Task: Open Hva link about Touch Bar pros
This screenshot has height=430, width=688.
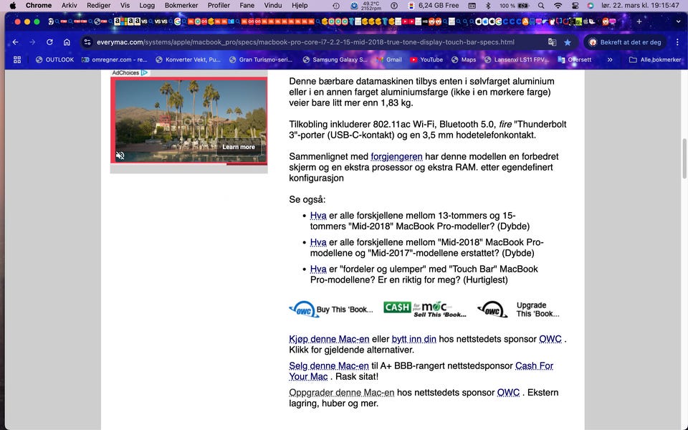Action: (318, 269)
